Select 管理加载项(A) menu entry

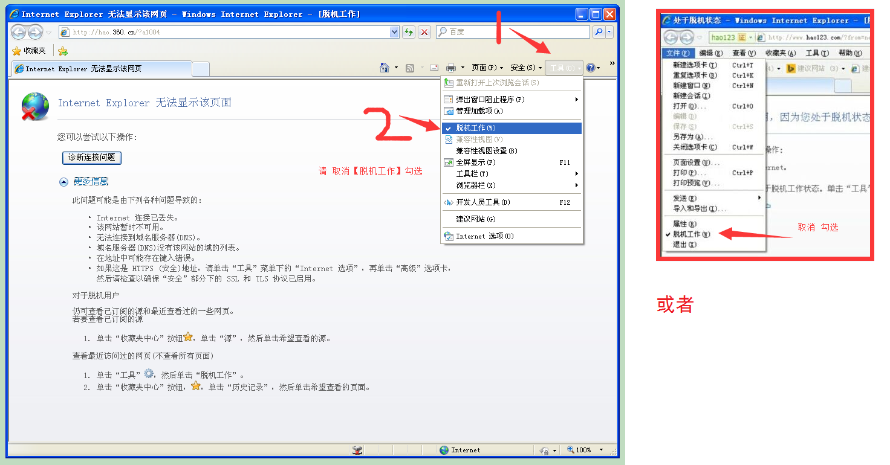512,111
